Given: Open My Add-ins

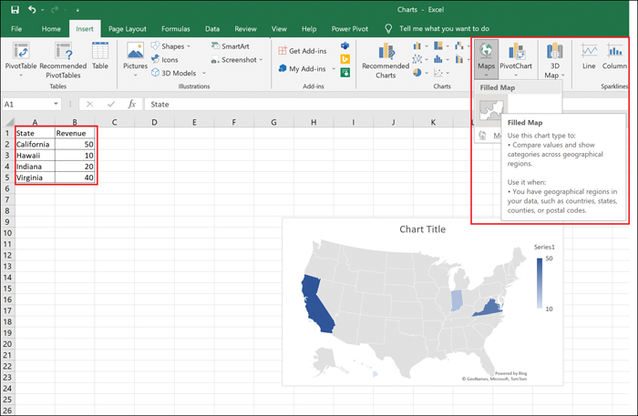Looking at the screenshot, I should [x=303, y=68].
